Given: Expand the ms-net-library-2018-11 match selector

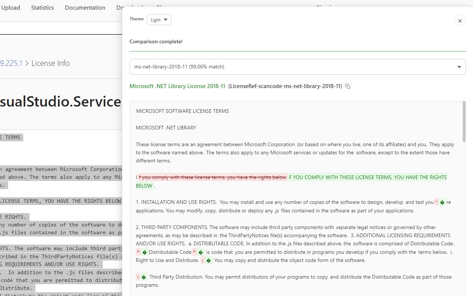Looking at the screenshot, I should tap(297, 67).
